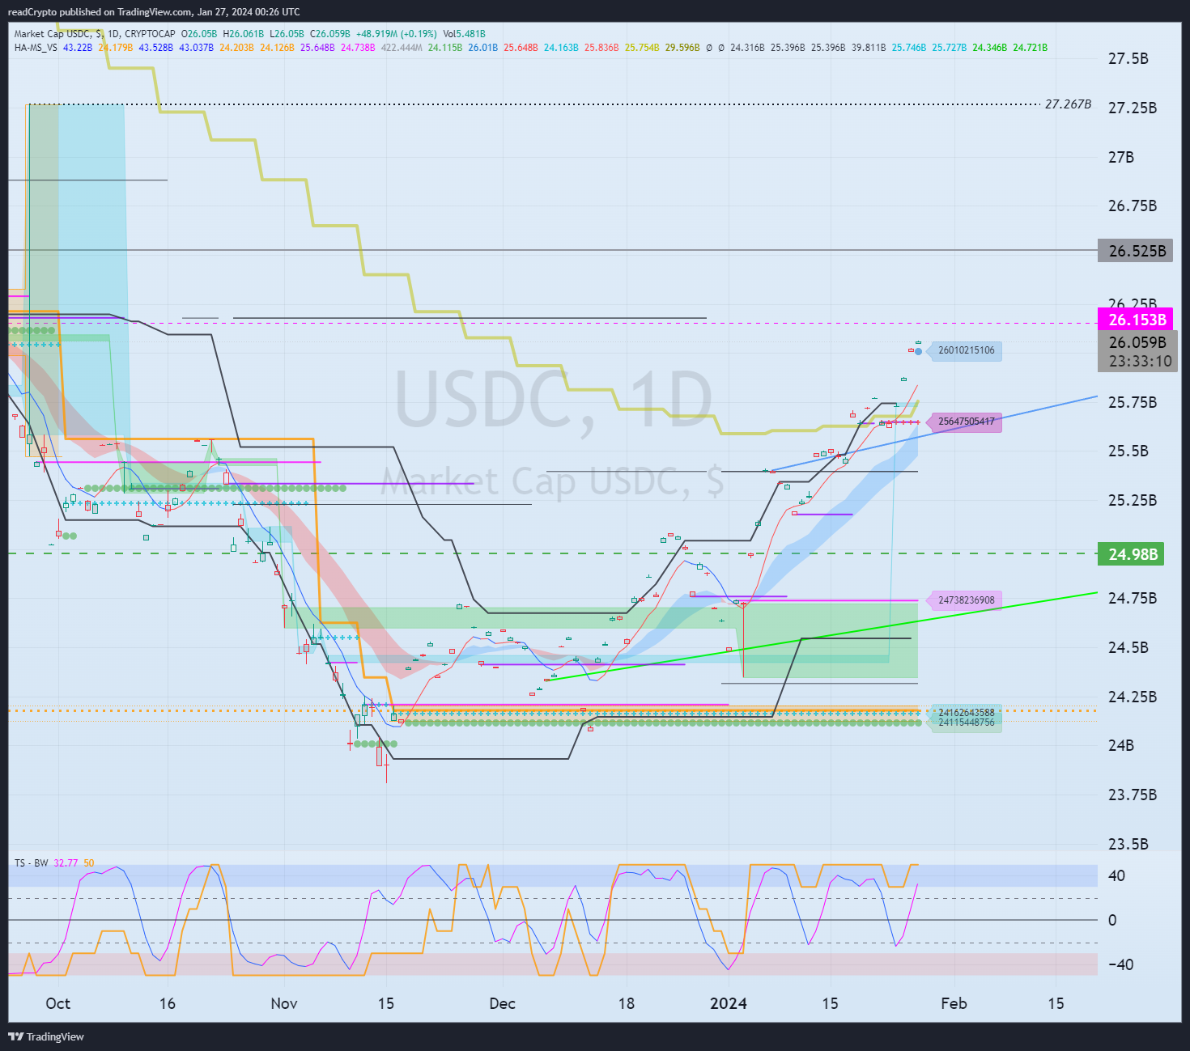This screenshot has width=1190, height=1051.
Task: Select the +48.919M (+0.19%) change value
Action: pyautogui.click(x=397, y=34)
